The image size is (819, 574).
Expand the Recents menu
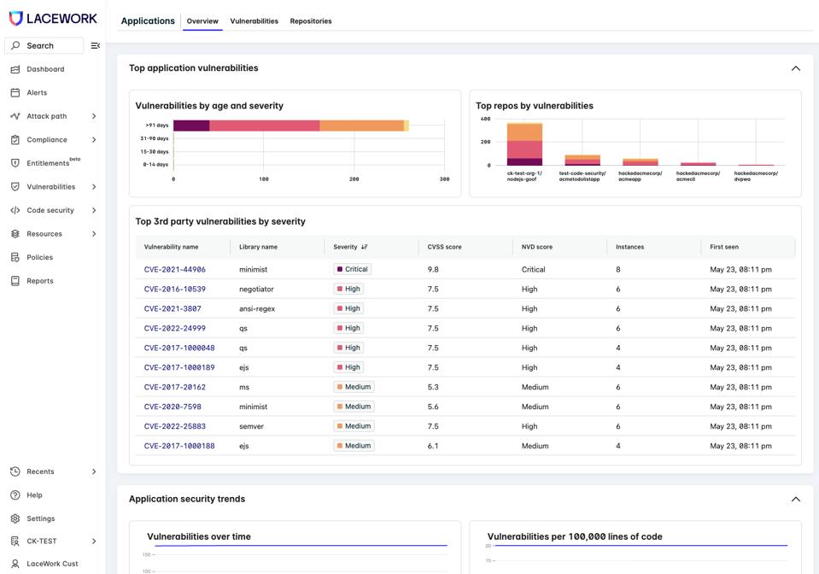[94, 471]
